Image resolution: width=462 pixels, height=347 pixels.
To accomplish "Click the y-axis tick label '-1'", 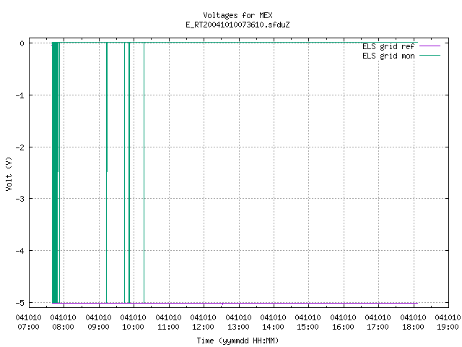I will click(20, 95).
